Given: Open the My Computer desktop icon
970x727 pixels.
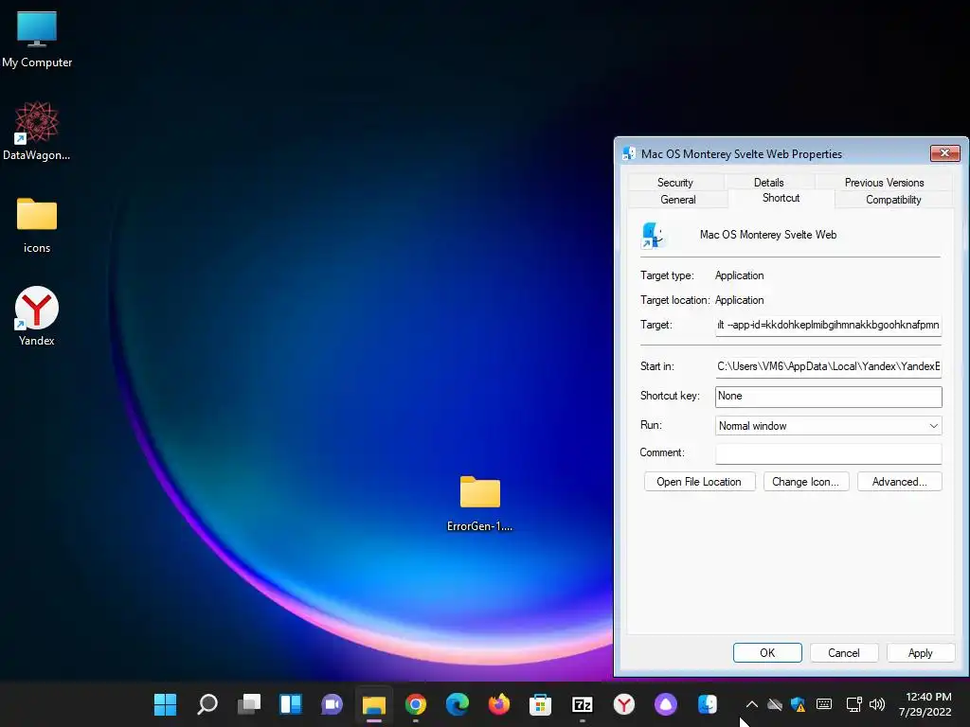Looking at the screenshot, I should tap(37, 40).
